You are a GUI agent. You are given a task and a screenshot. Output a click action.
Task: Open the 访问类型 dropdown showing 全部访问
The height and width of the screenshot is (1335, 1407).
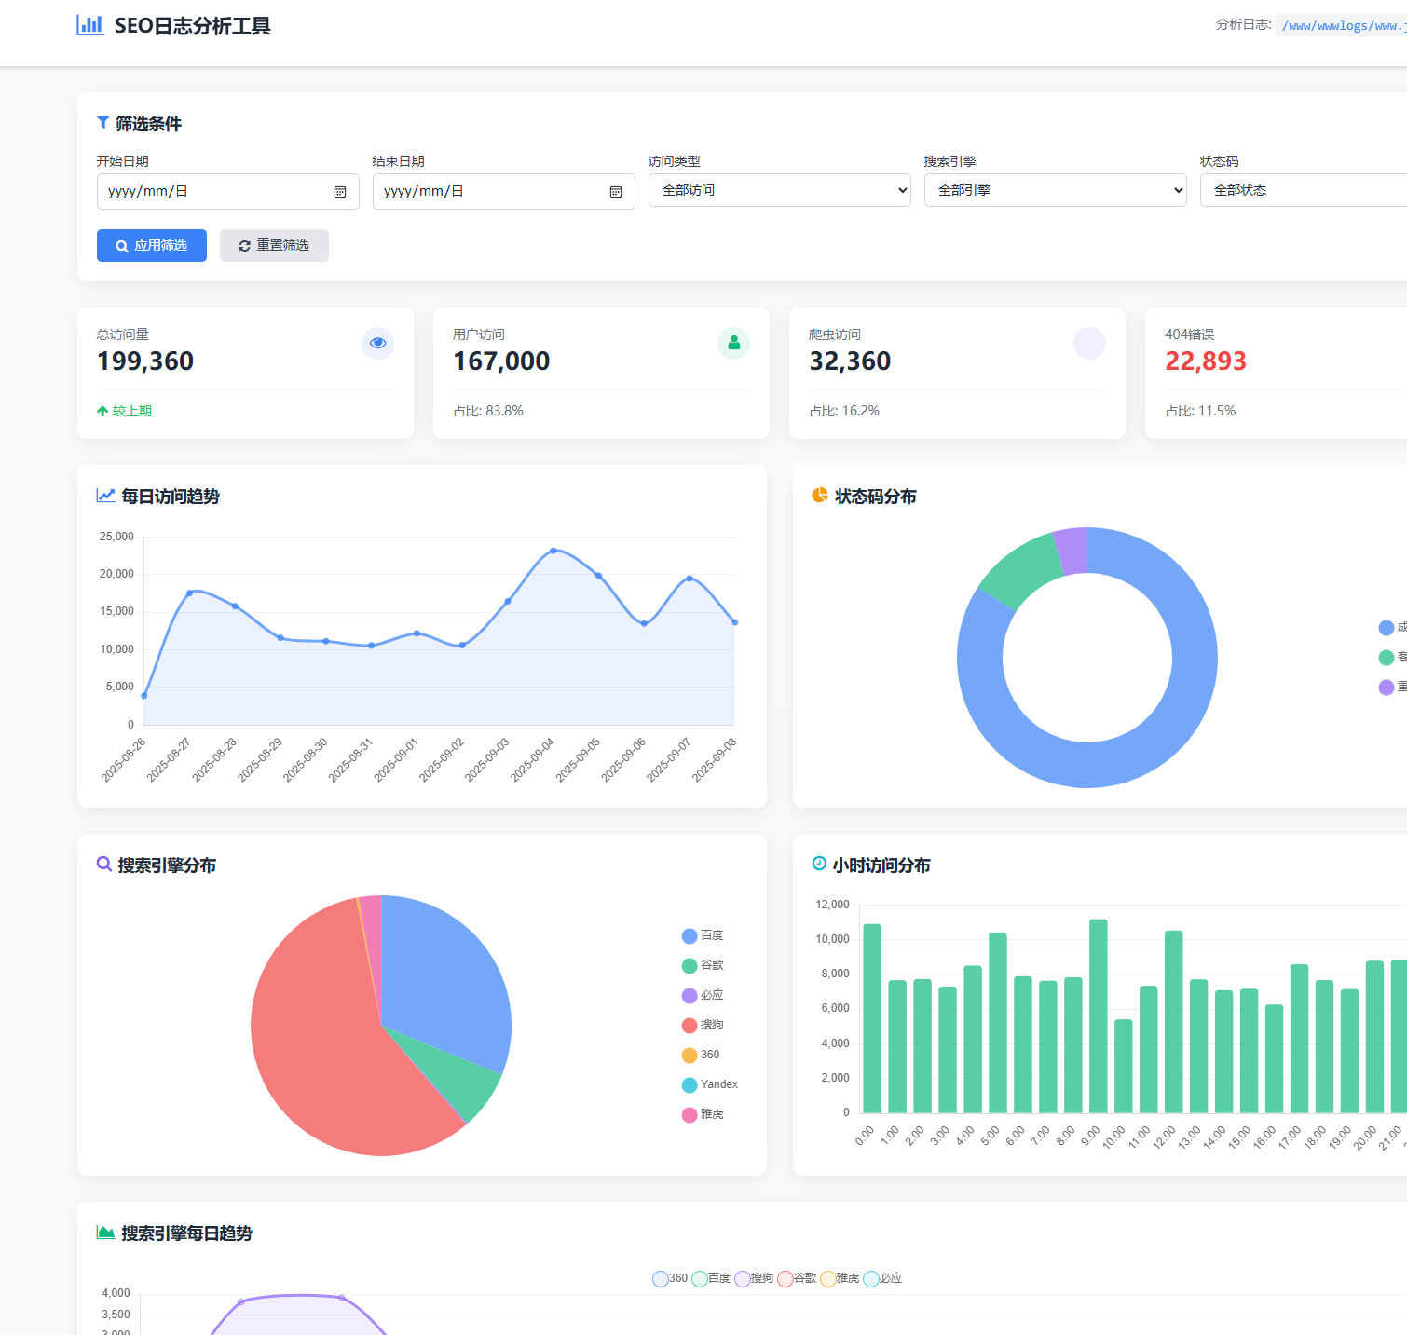(780, 190)
